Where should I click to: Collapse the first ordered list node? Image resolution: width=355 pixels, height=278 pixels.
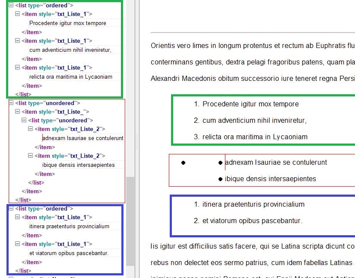(11, 5)
